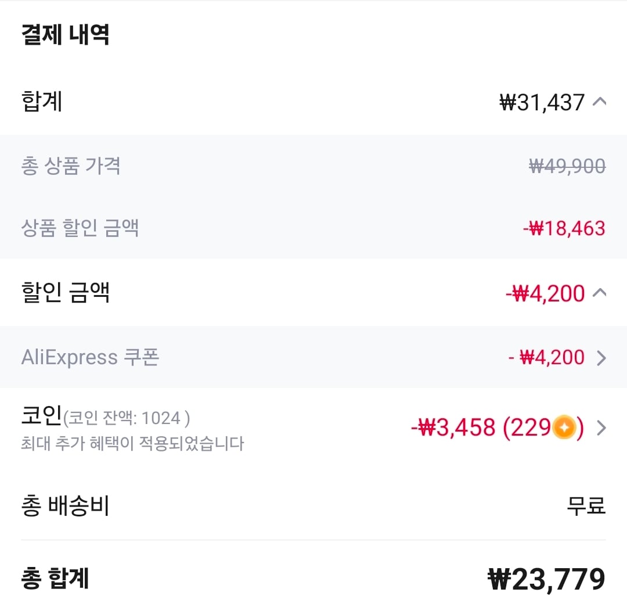The image size is (627, 614).
Task: Tap the 상품 할인 금액 label
Action: point(80,228)
